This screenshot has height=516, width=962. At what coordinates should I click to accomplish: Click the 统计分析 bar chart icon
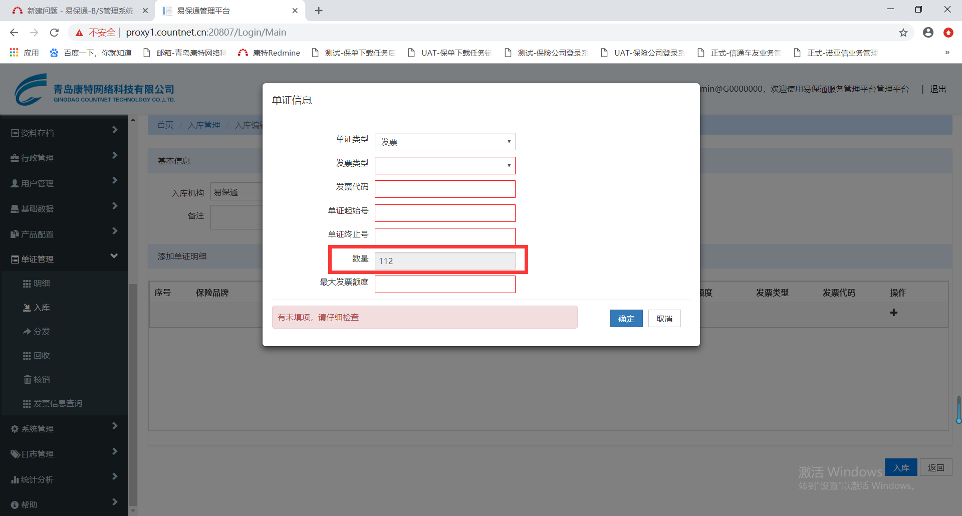point(15,479)
